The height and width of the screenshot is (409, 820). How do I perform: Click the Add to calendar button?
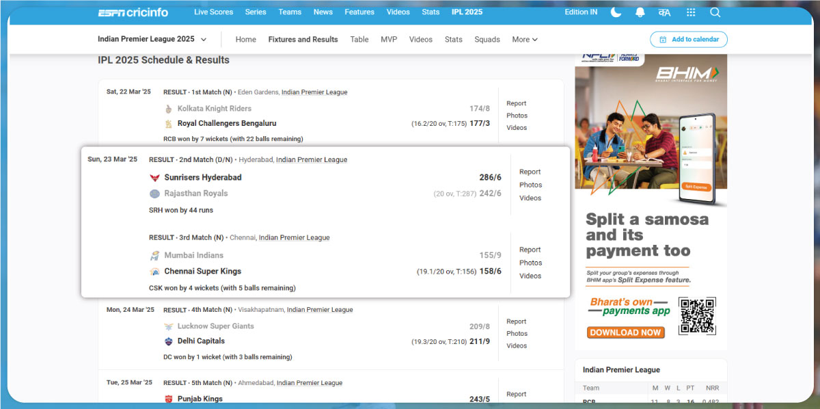coord(689,40)
